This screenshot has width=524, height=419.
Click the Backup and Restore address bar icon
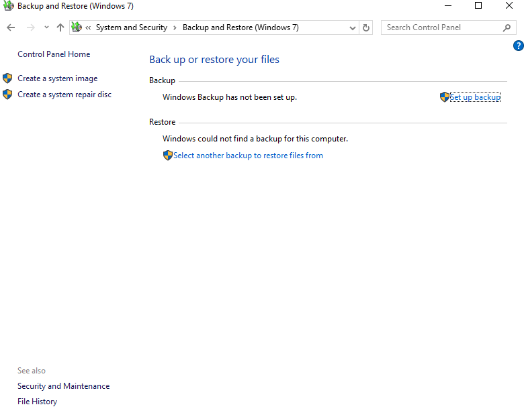[x=77, y=27]
